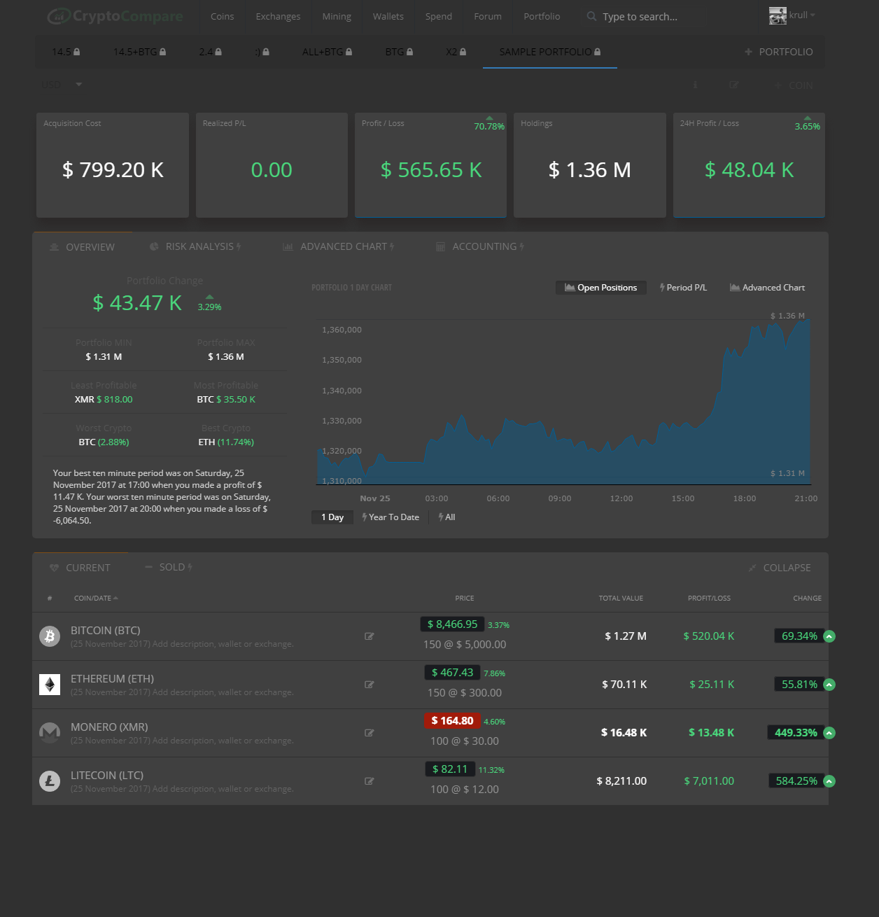Toggle Open Positions chart view
The height and width of the screenshot is (917, 879).
pos(600,288)
